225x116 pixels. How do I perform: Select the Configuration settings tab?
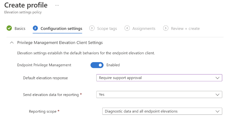pos(61,29)
